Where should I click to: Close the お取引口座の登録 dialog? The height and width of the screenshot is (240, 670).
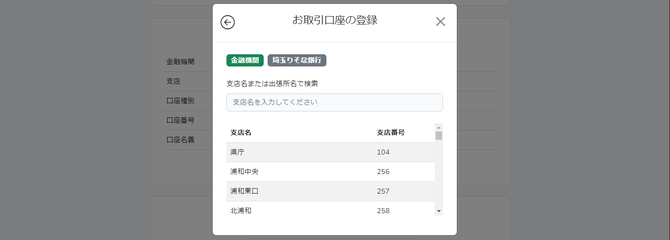point(441,22)
